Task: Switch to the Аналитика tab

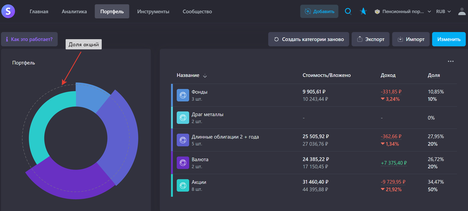Action: pos(74,11)
